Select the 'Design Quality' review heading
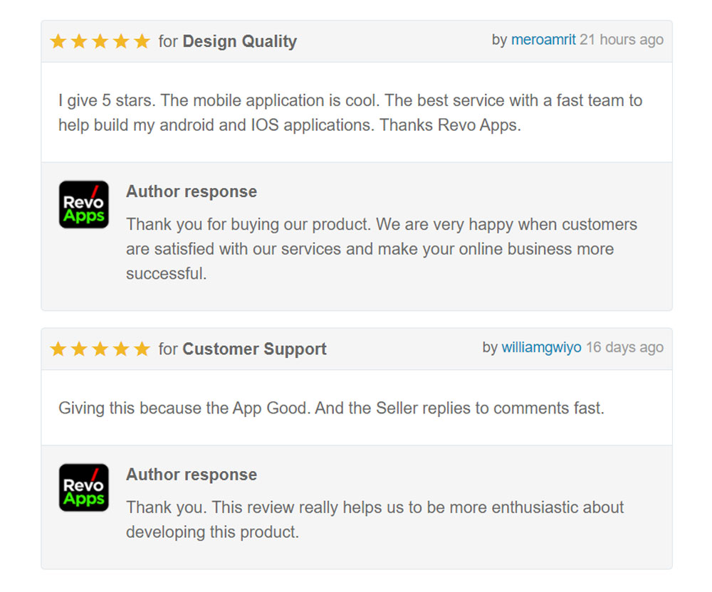Viewport: 712px width, 592px height. (240, 41)
